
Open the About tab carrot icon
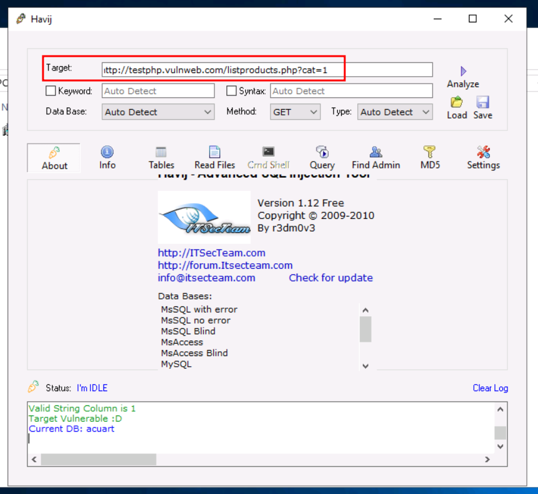click(x=54, y=152)
